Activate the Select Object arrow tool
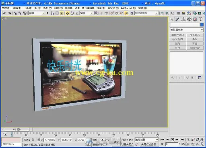The width and height of the screenshot is (206, 148). (x=47, y=13)
